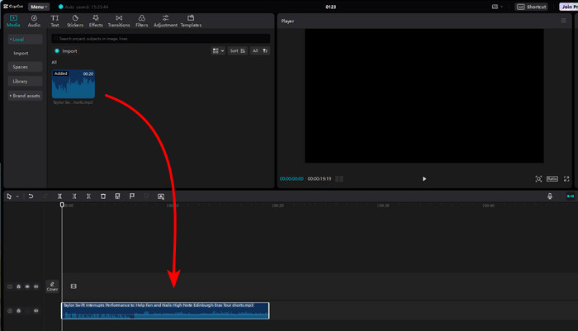
Task: Open the grid view mode dropdown
Action: (218, 51)
